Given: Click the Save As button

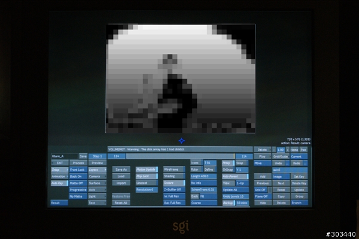Looking at the screenshot, I should point(121,170).
